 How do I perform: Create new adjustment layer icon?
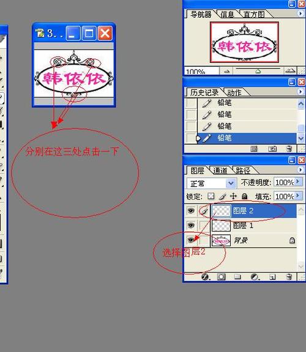tap(255, 277)
